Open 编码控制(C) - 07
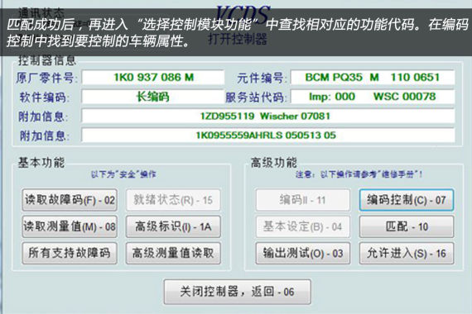The height and width of the screenshot is (314, 472). point(407,200)
